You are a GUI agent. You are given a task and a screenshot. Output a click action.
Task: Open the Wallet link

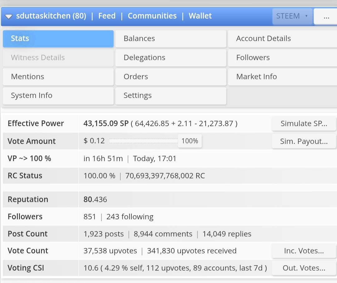point(200,16)
